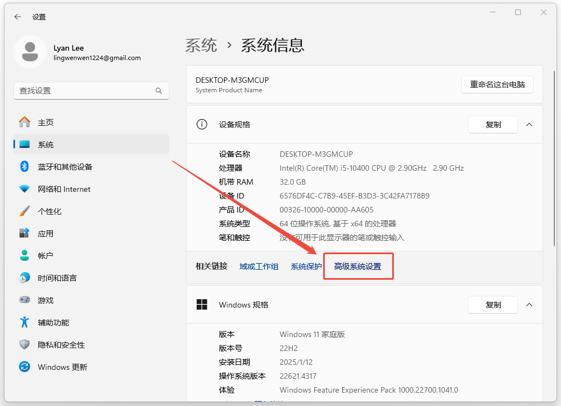Select the 蓝牙和其他设备 Bluetooth icon
The width and height of the screenshot is (561, 406).
click(25, 167)
